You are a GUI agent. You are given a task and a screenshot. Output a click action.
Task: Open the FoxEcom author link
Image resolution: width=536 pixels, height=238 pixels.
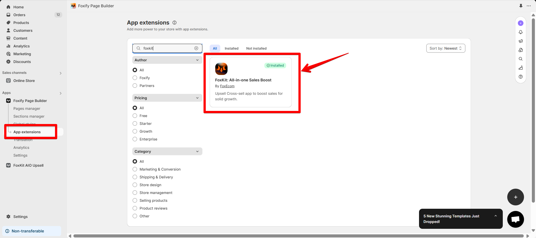[x=227, y=86]
